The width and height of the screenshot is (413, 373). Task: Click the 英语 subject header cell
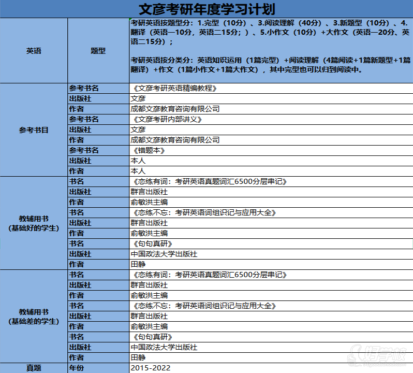34,51
